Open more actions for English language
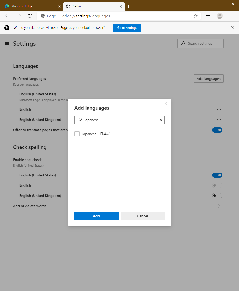Image resolution: width=239 pixels, height=291 pixels. (219, 109)
